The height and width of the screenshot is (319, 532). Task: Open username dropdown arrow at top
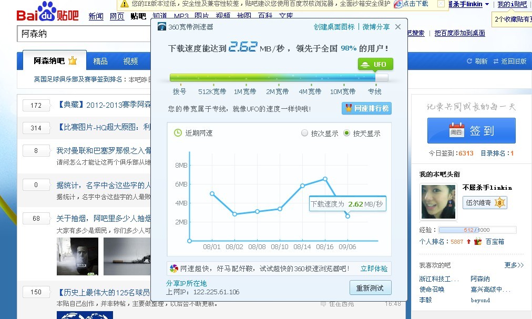[x=487, y=4]
